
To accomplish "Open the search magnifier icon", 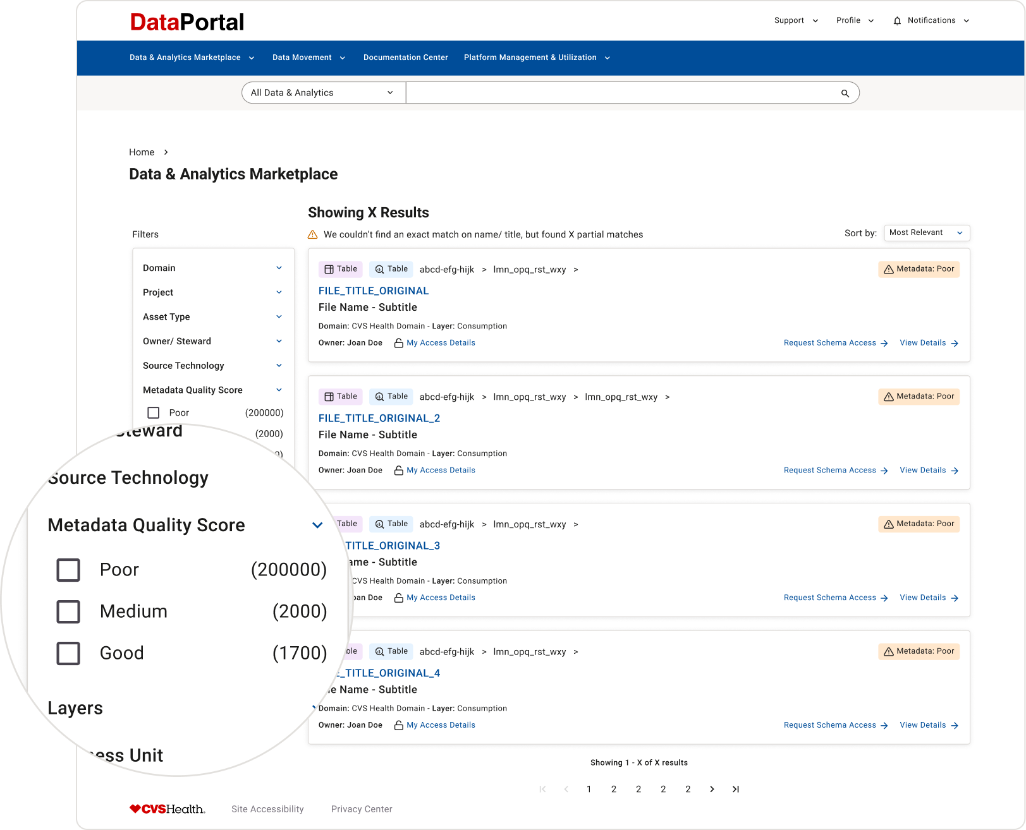I will [x=845, y=93].
